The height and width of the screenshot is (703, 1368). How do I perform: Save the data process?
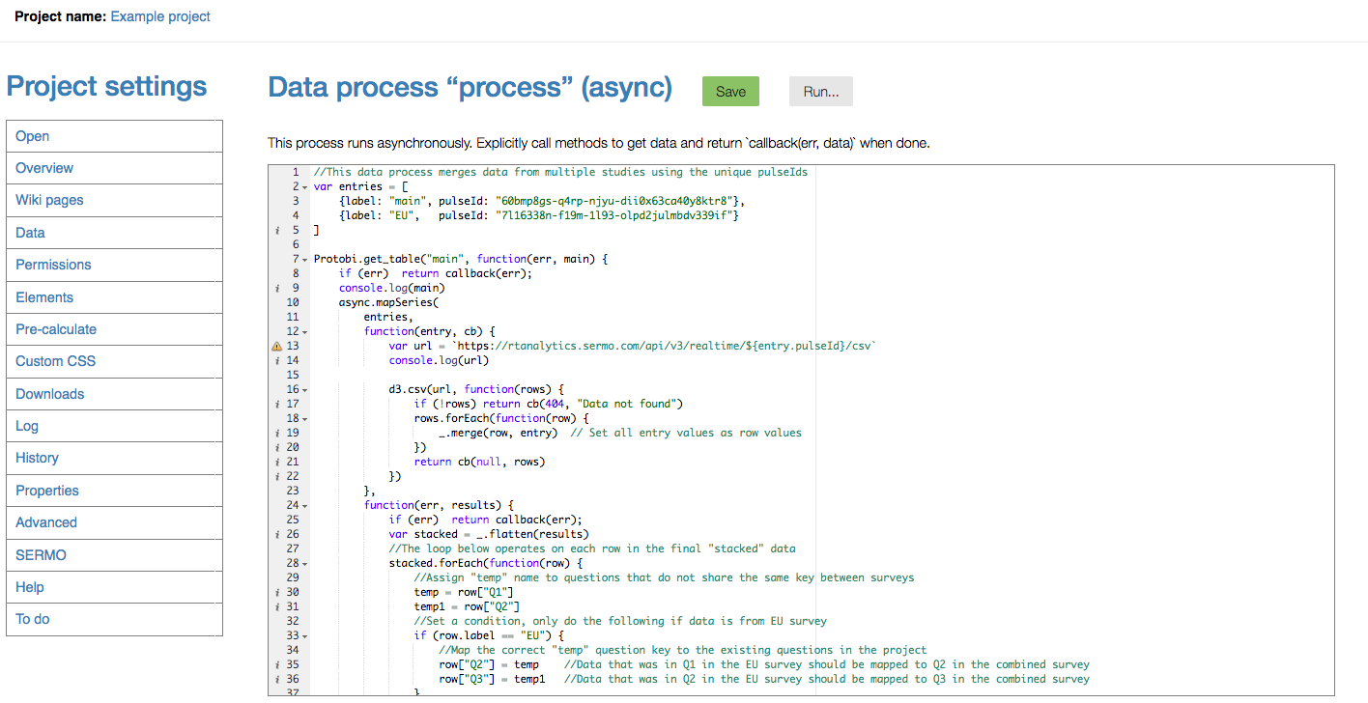click(x=730, y=92)
